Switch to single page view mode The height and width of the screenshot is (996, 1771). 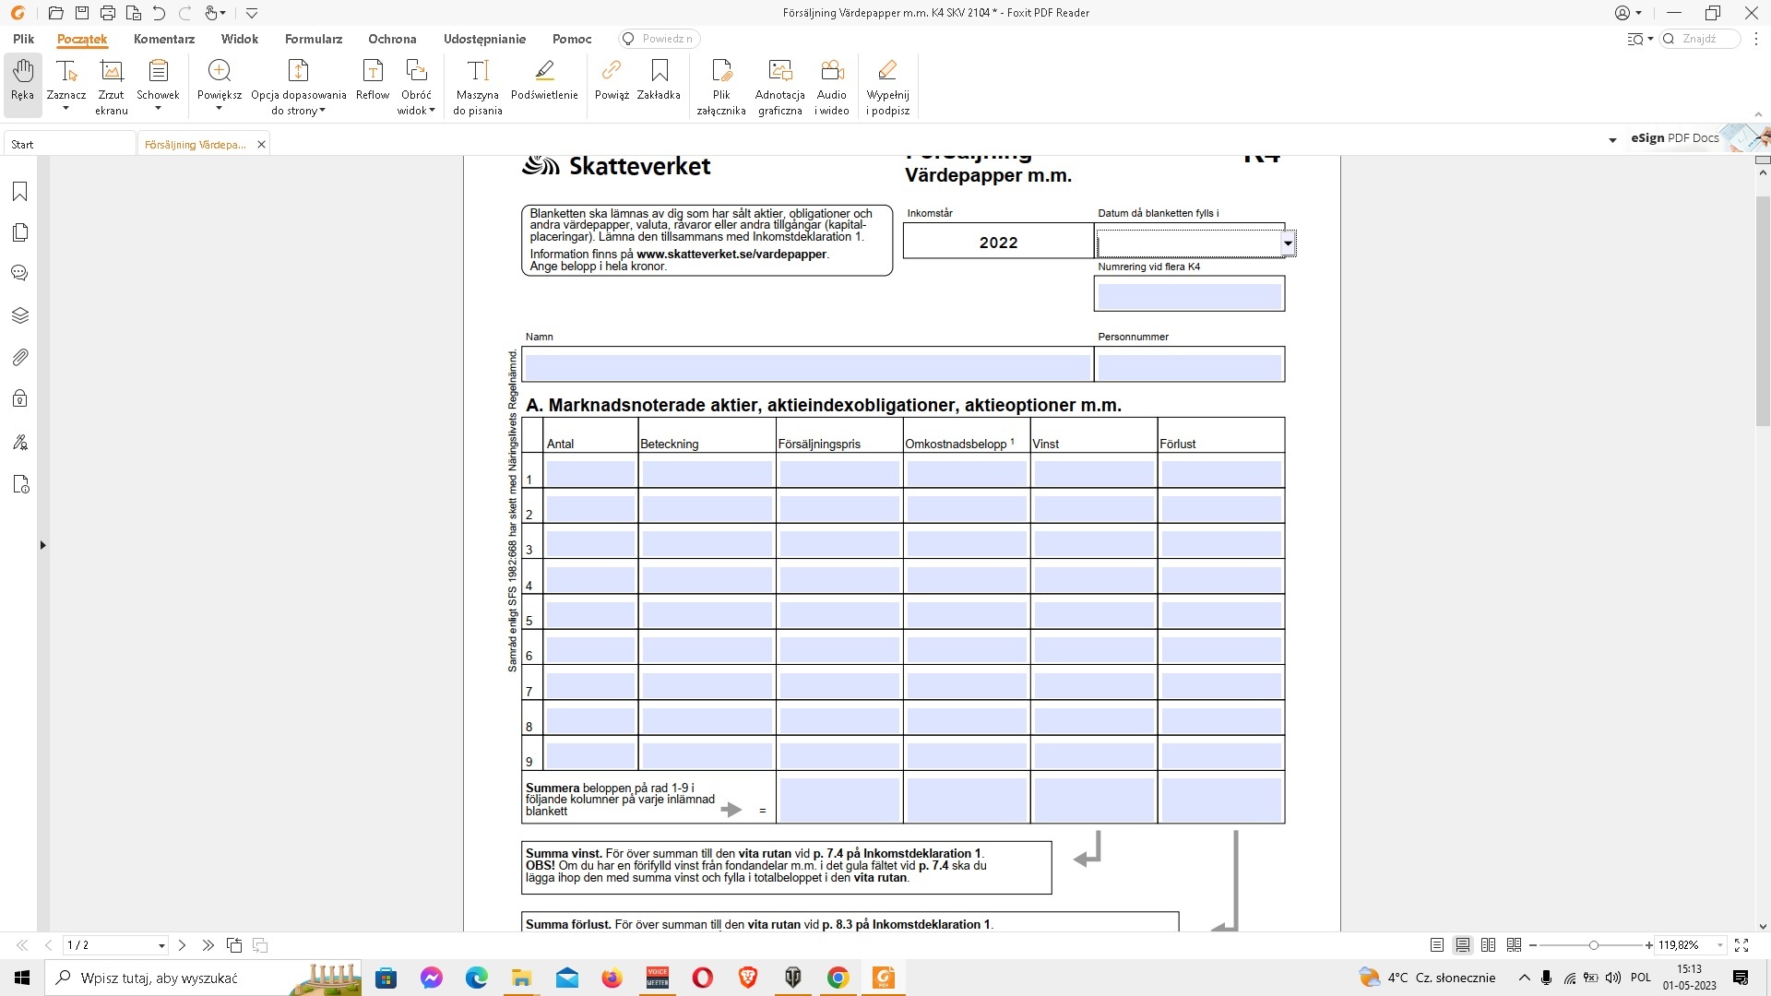click(x=1437, y=945)
